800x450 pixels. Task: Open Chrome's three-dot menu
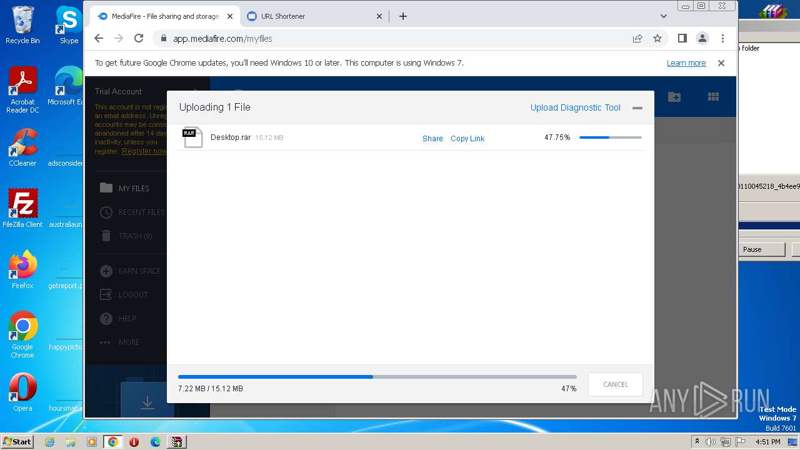[x=722, y=38]
